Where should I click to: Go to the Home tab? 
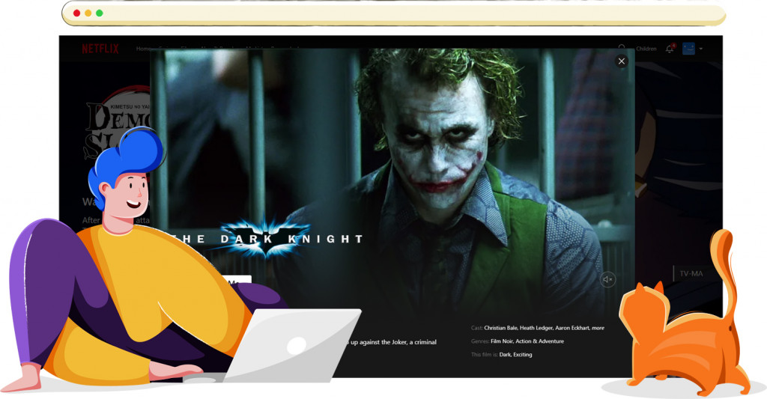[x=143, y=49]
